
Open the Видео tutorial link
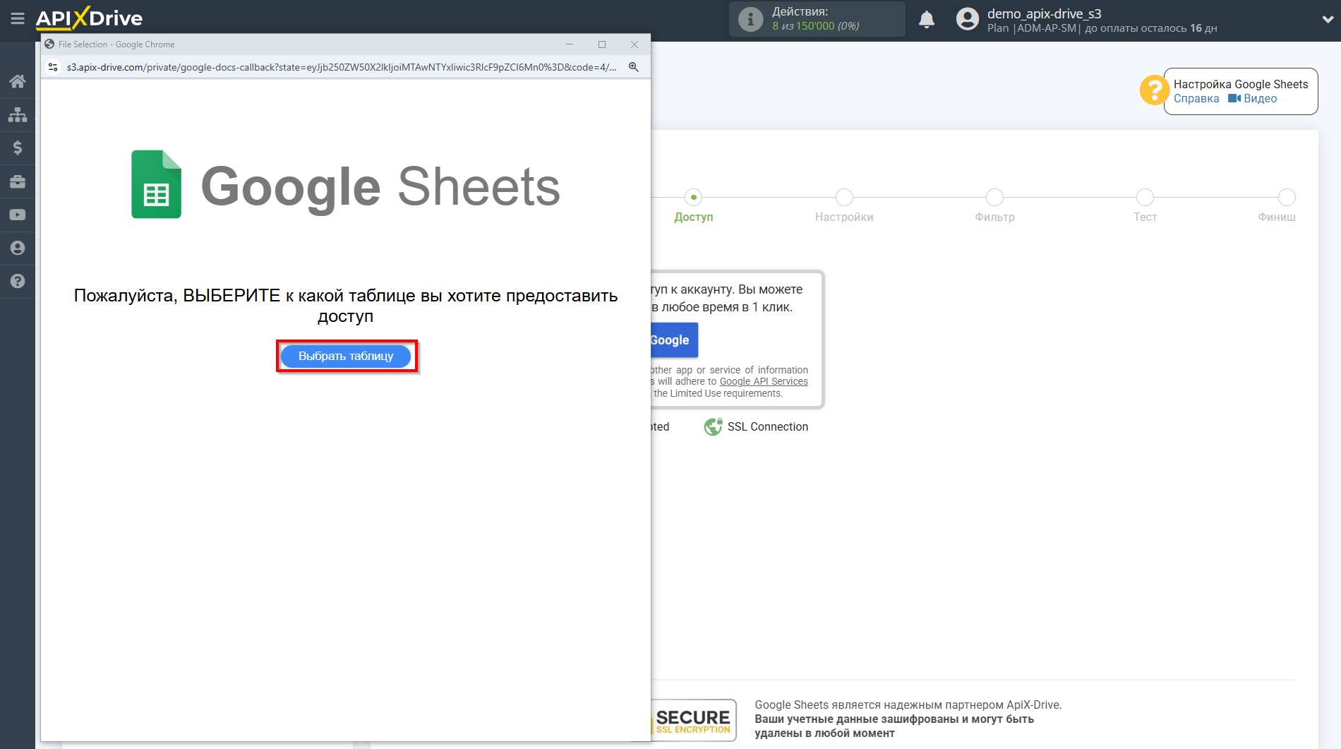click(x=1259, y=99)
